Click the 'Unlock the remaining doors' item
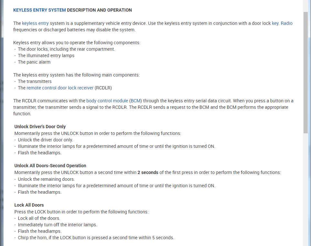 click(x=46, y=179)
